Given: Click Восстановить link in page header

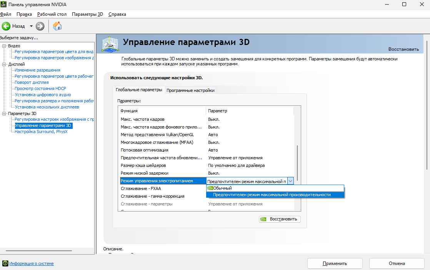Looking at the screenshot, I should (403, 49).
